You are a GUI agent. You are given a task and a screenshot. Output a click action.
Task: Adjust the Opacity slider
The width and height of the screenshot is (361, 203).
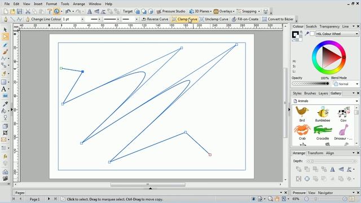click(310, 83)
